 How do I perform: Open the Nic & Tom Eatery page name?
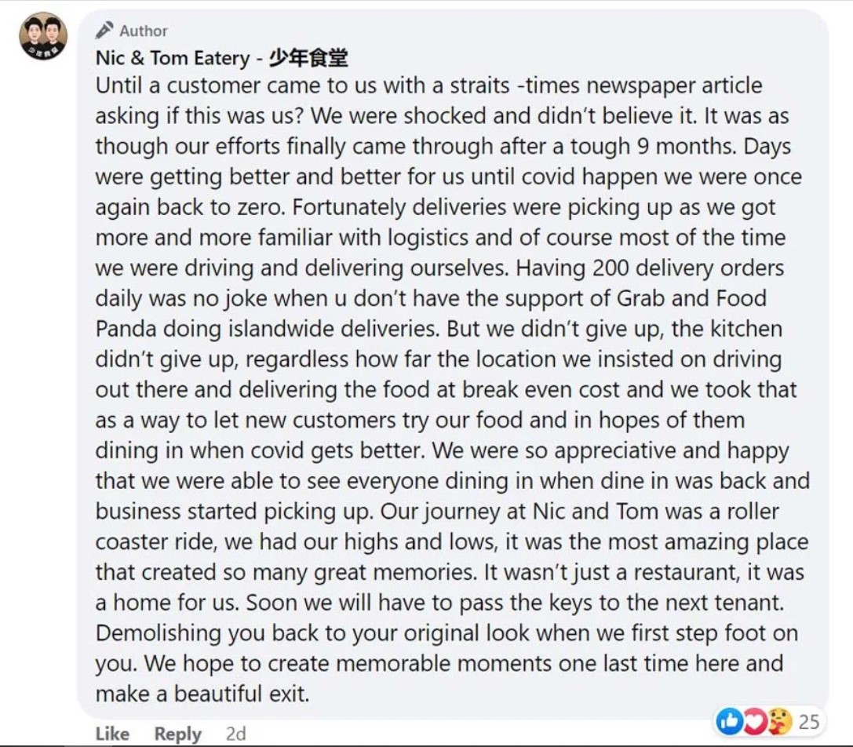173,57
